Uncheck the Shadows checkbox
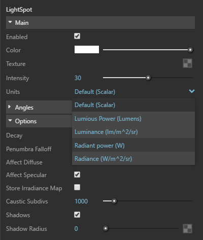Viewport: 203px width, 240px height. (77, 215)
